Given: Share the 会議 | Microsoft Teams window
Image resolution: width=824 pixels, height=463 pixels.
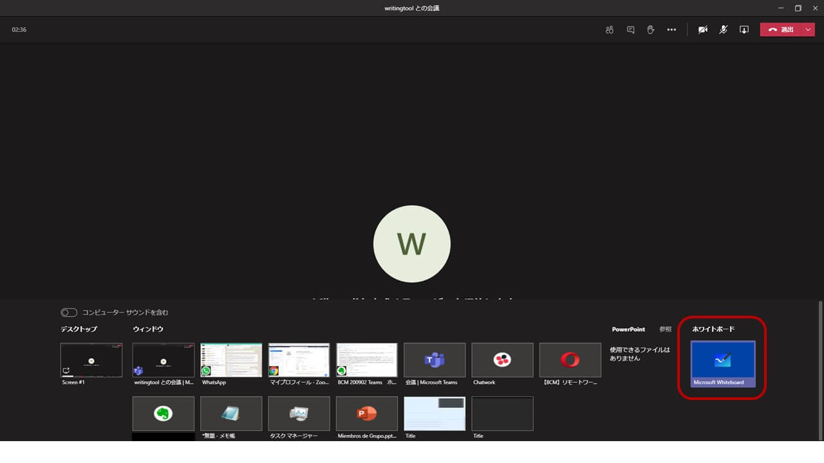Looking at the screenshot, I should pyautogui.click(x=434, y=360).
